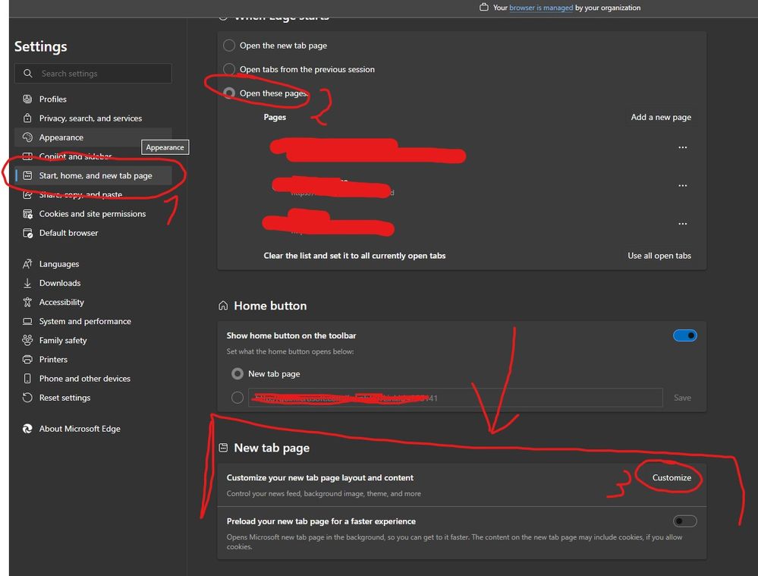Click Use all open tabs button
This screenshot has height=576, width=758.
pyautogui.click(x=659, y=255)
